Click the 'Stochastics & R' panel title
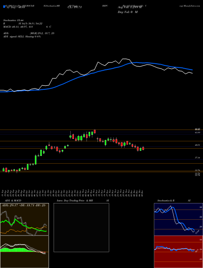Screen dimensions: 203x268 (x=166, y=201)
